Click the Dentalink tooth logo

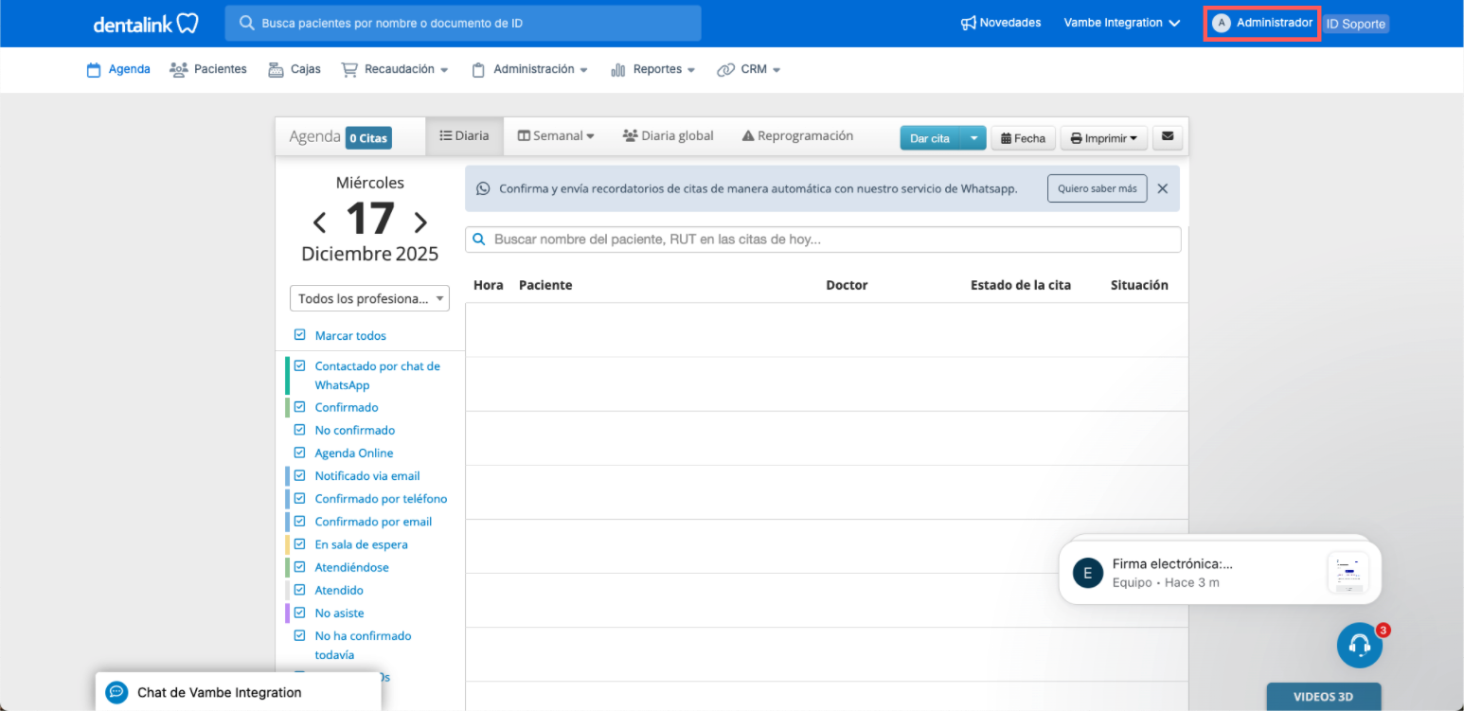click(146, 24)
